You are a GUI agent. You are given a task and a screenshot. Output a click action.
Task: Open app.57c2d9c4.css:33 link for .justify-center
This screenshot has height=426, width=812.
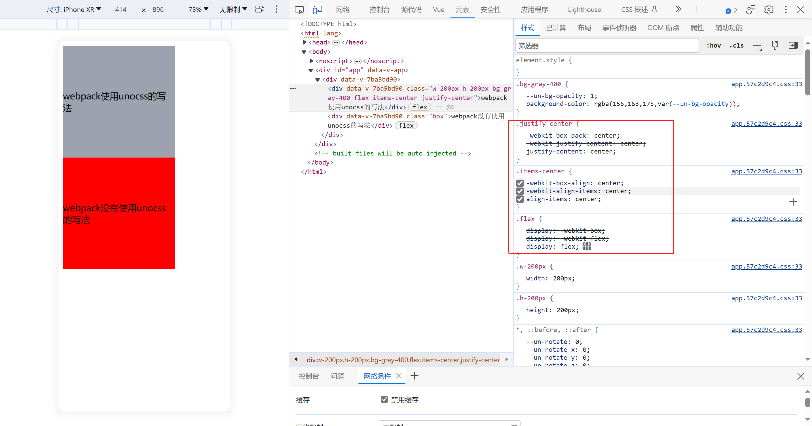click(x=766, y=124)
